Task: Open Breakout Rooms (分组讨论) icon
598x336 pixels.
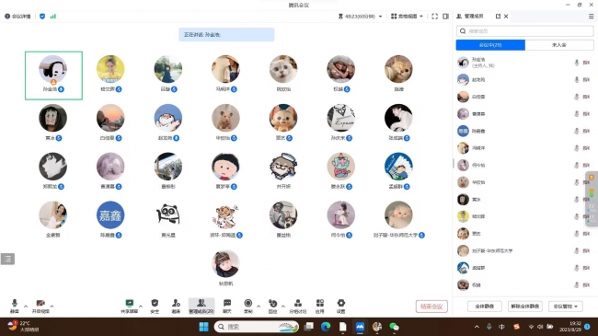Action: point(298,306)
